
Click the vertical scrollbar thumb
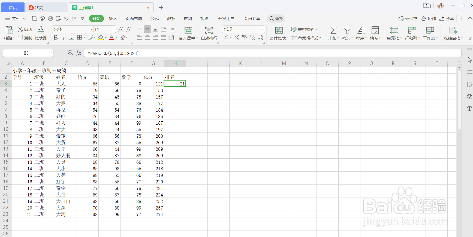pyautogui.click(x=459, y=100)
